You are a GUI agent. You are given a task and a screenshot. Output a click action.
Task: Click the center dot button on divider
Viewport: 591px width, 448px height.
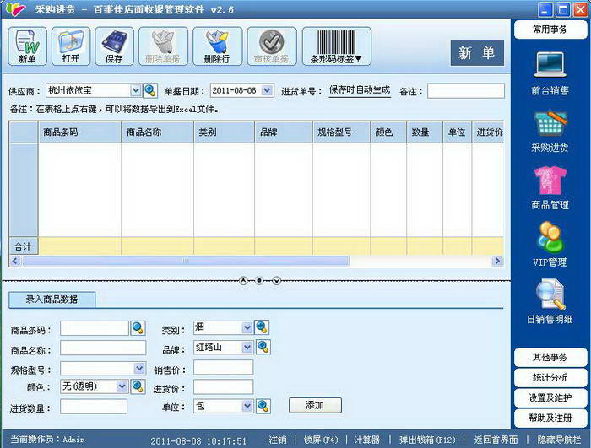point(259,281)
